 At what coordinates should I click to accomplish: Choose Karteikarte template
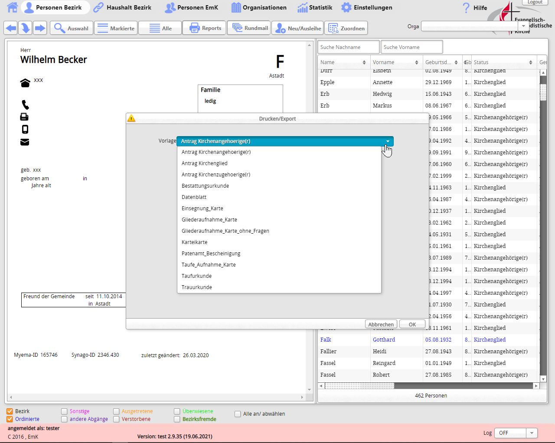(279, 242)
